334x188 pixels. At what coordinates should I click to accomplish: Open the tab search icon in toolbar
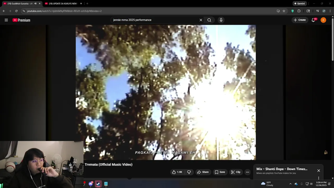308,11
